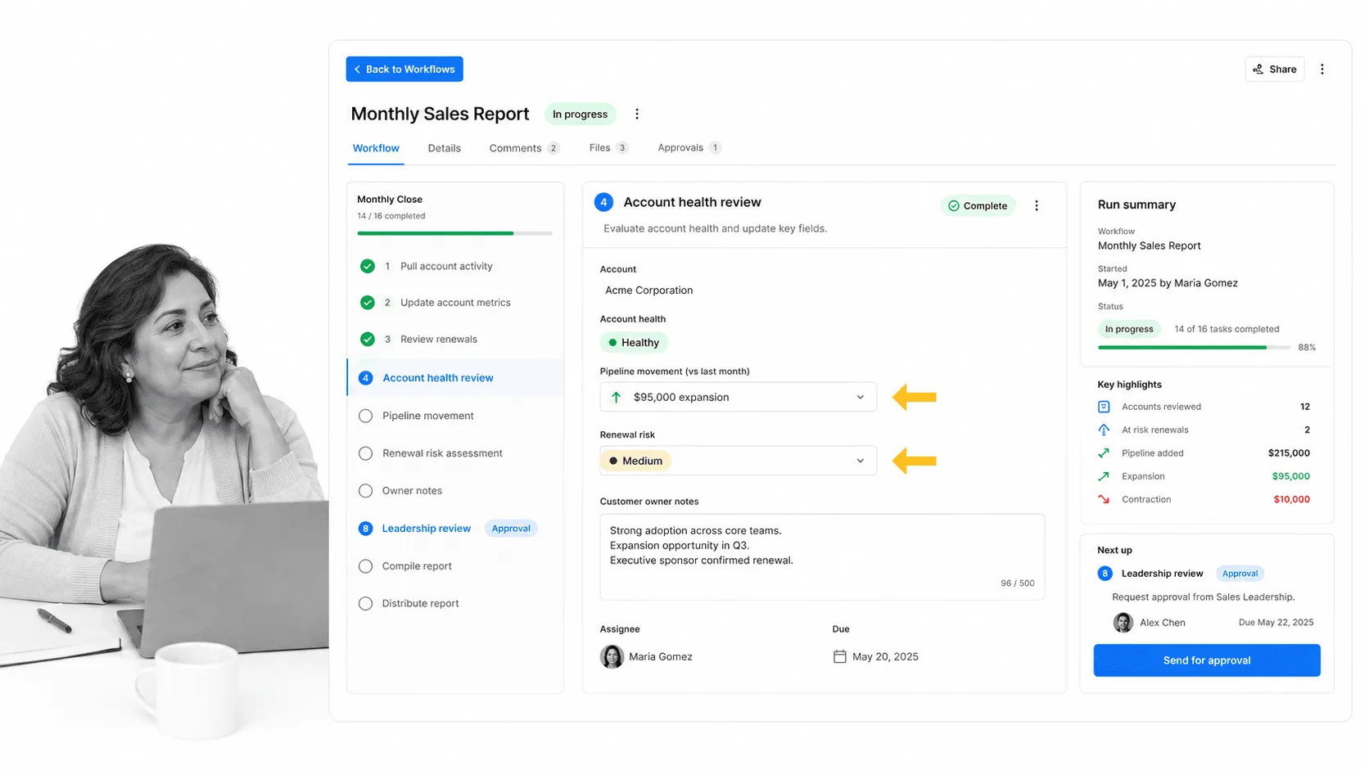Click into the Customer owner notes text area
1369x770 pixels.
pyautogui.click(x=822, y=557)
